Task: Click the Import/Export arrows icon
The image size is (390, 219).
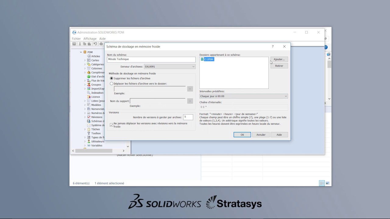Action: (89, 89)
